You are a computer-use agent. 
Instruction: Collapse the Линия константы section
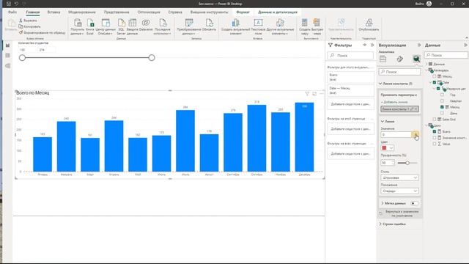[x=380, y=84]
